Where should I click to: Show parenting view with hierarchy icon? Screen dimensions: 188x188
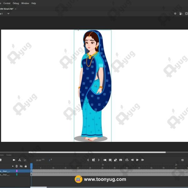(19, 160)
